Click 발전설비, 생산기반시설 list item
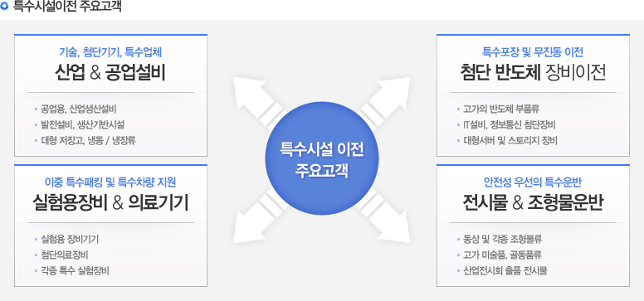 click(x=82, y=125)
